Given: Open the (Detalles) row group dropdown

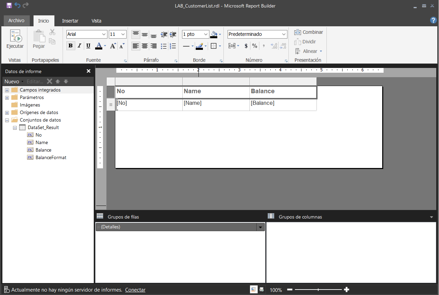Looking at the screenshot, I should [260, 227].
